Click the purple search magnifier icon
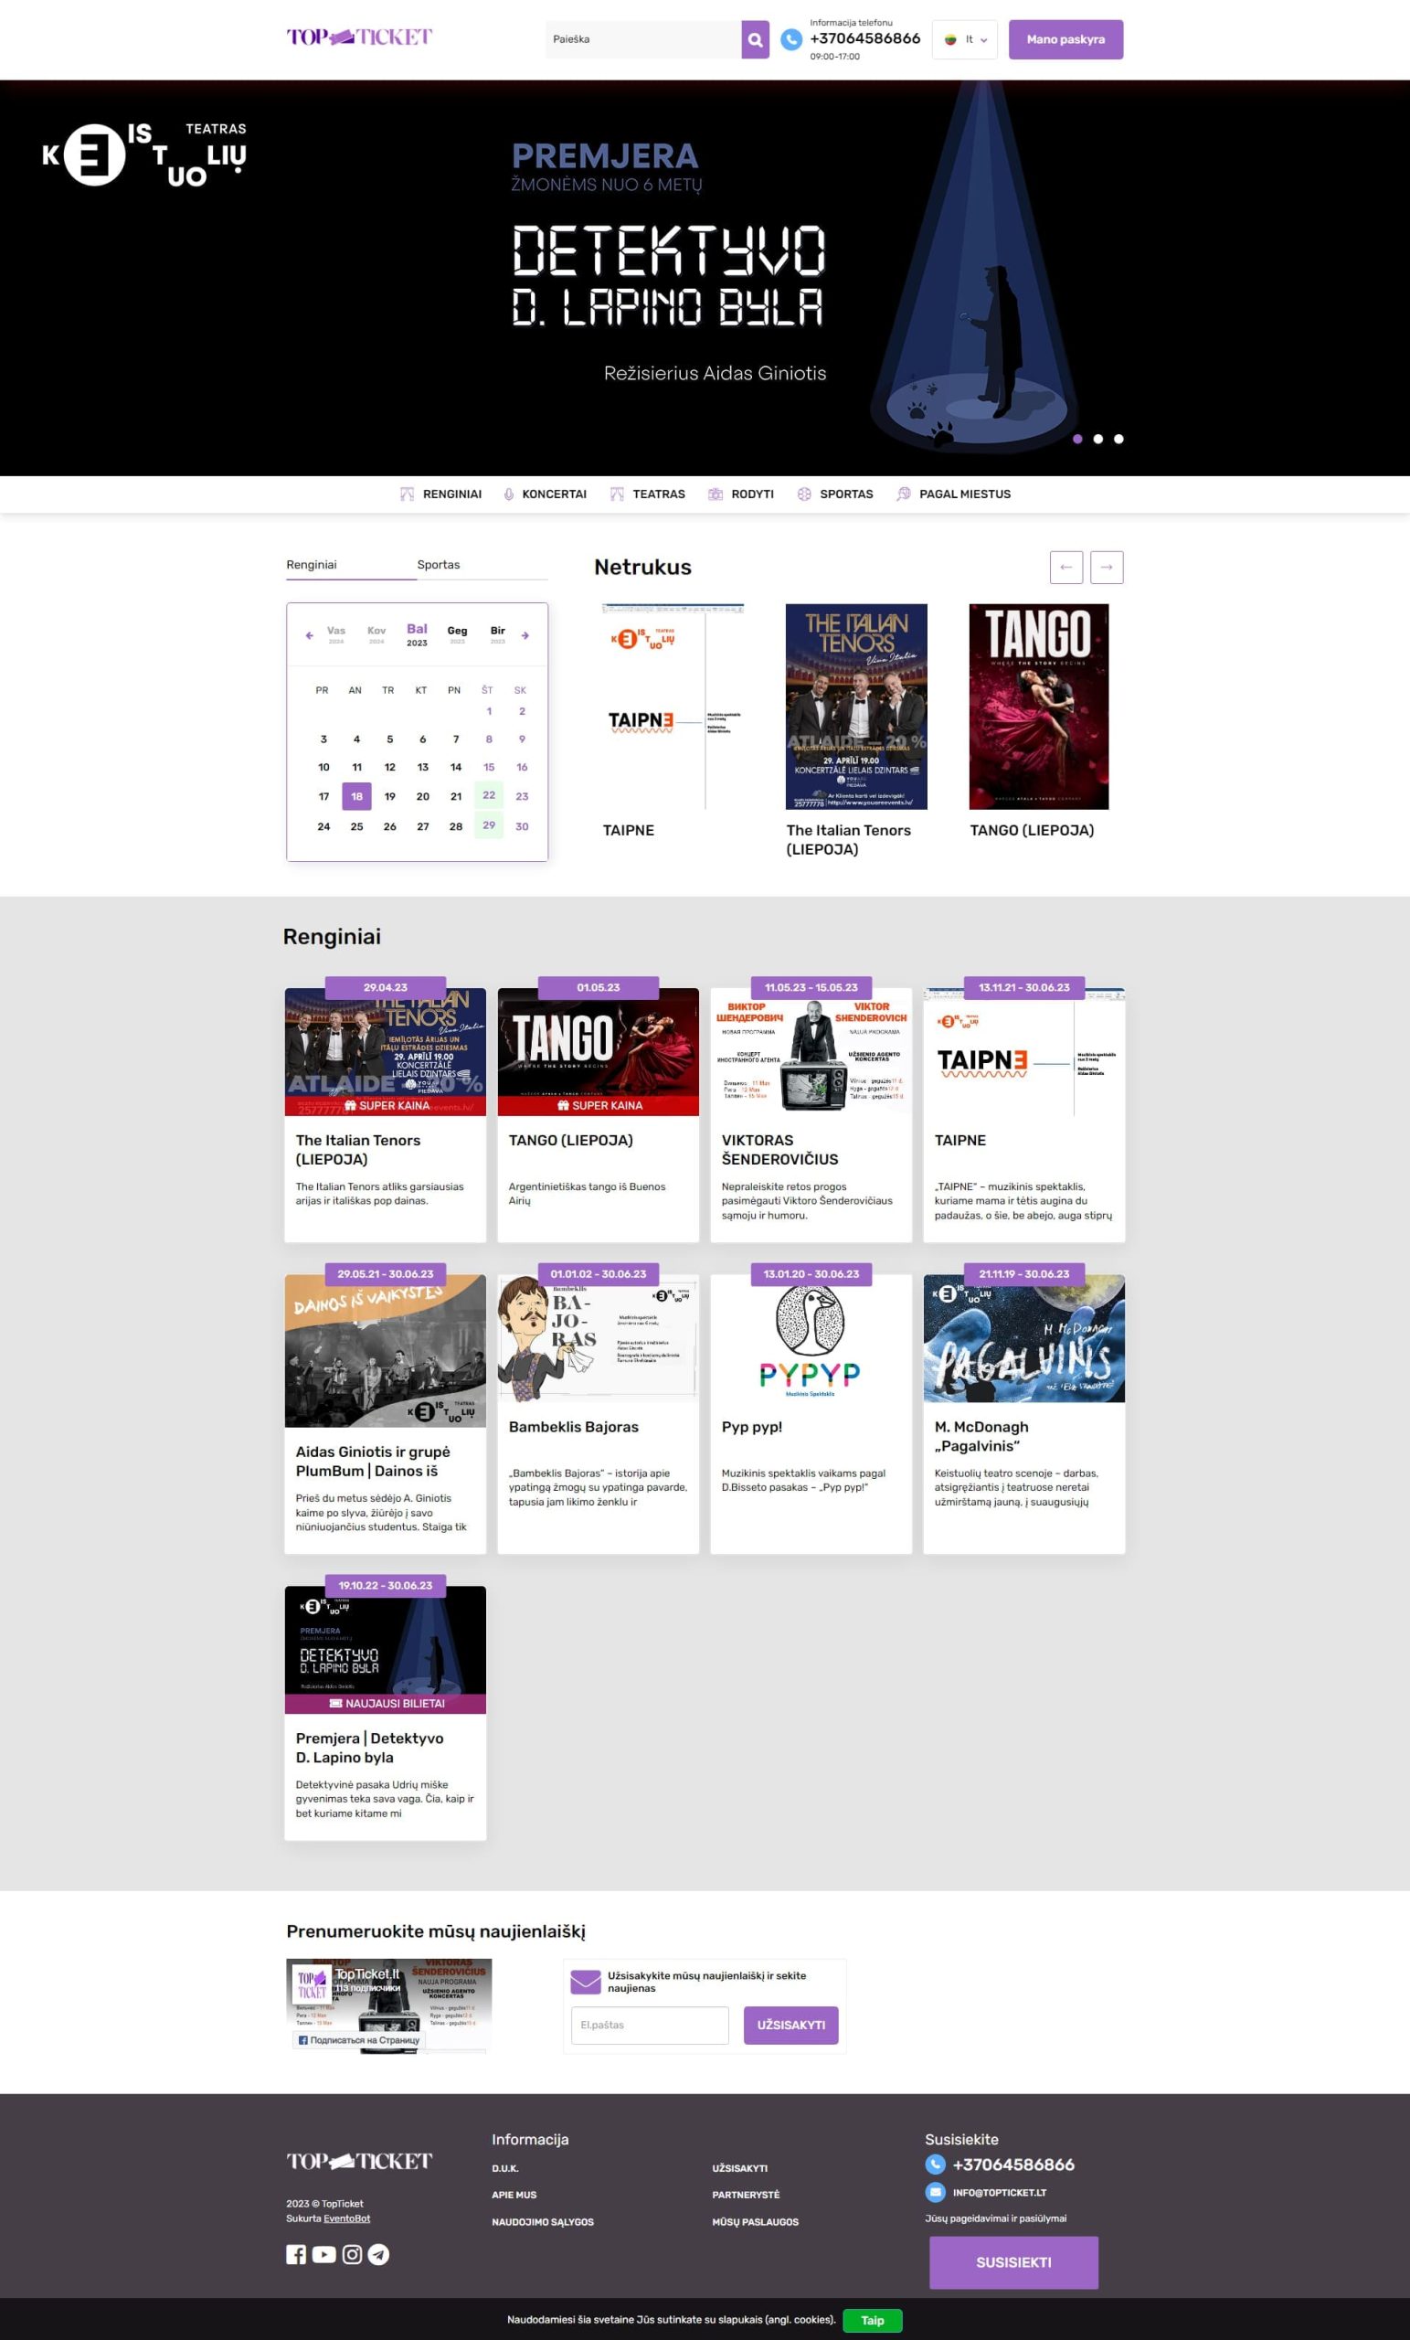This screenshot has width=1410, height=2340. click(x=755, y=40)
